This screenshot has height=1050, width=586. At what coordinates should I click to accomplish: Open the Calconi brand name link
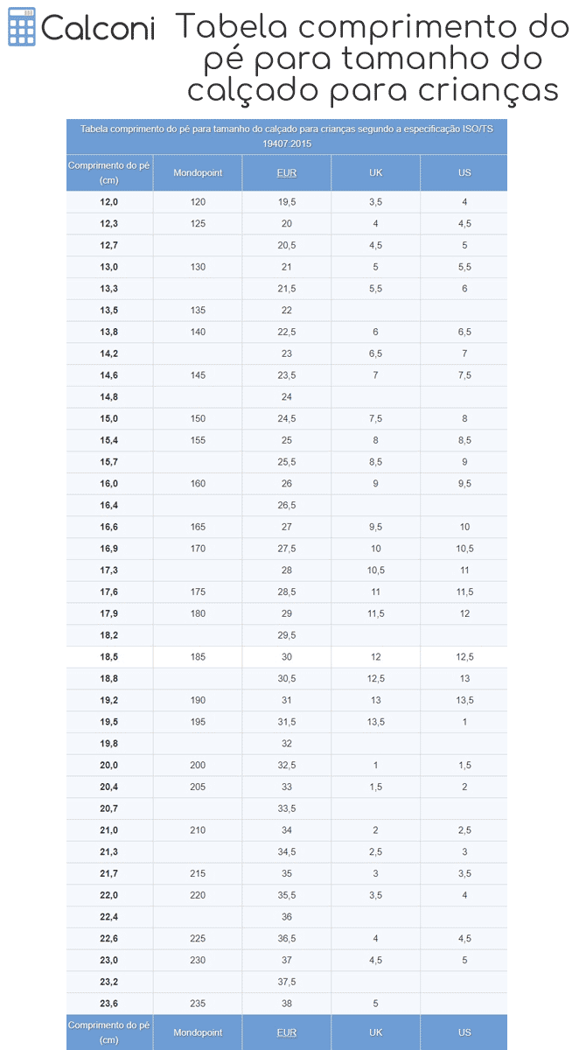coord(98,30)
